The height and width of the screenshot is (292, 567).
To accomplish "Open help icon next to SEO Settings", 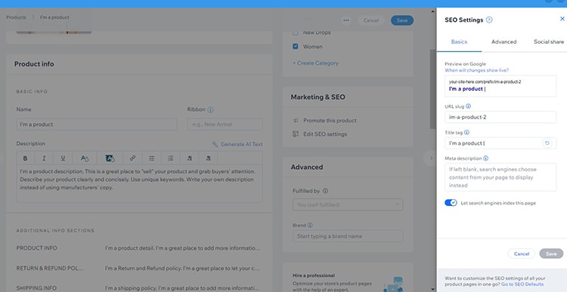I will pos(489,20).
